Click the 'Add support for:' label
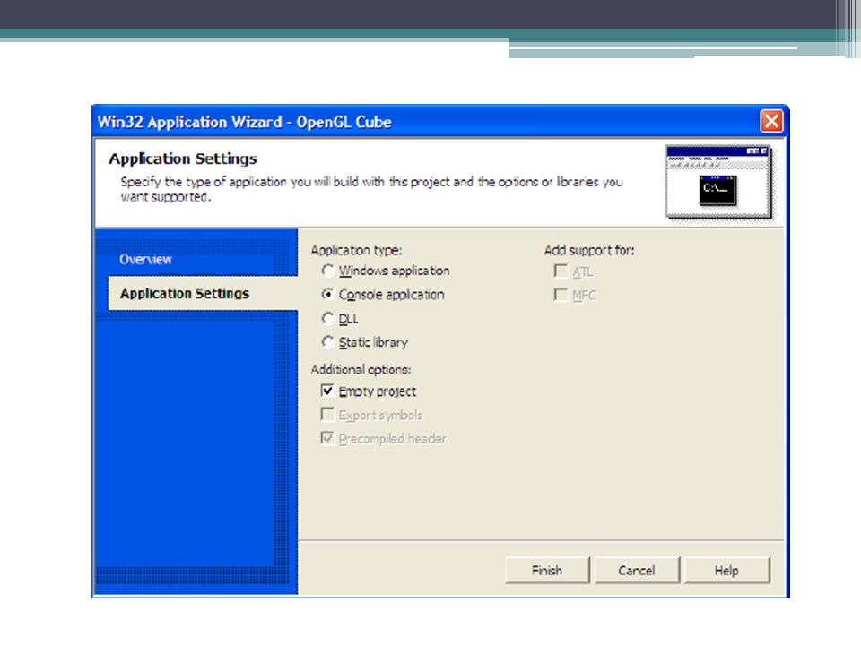The height and width of the screenshot is (645, 861). (589, 251)
